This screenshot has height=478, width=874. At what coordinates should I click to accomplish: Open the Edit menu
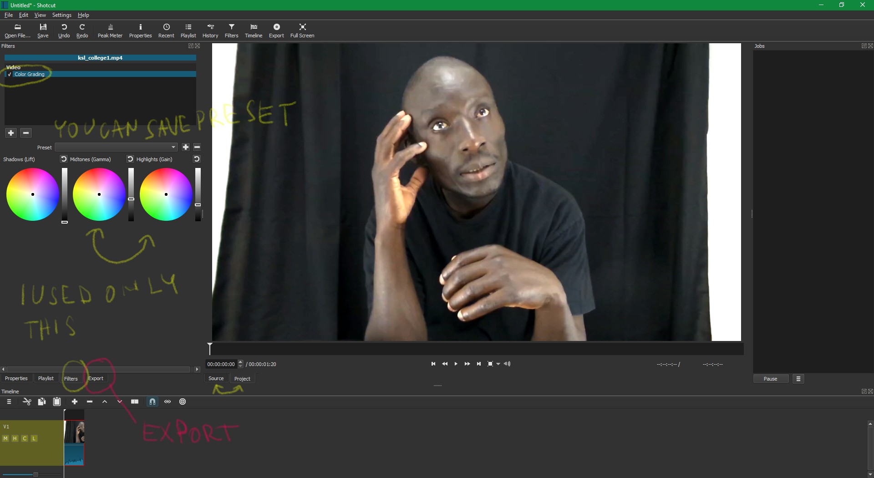tap(24, 15)
